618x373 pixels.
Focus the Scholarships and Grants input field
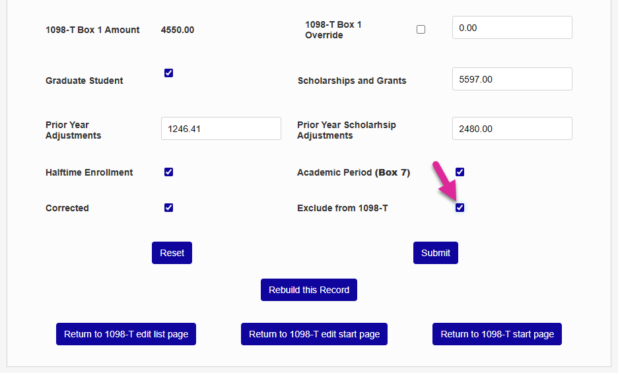tap(512, 79)
